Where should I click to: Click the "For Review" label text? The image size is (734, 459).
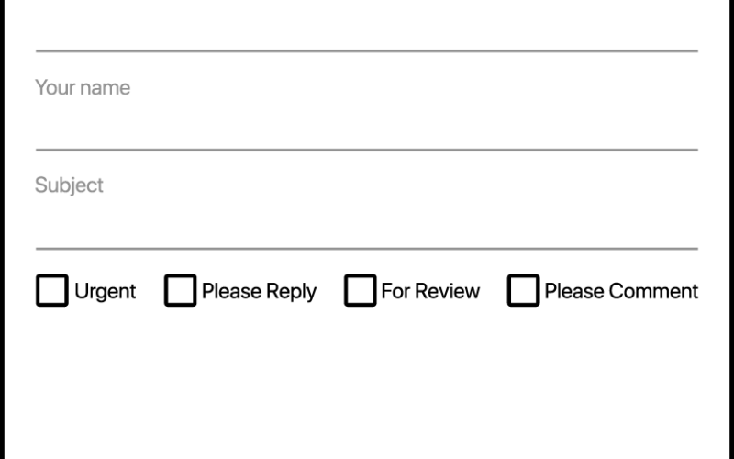430,291
